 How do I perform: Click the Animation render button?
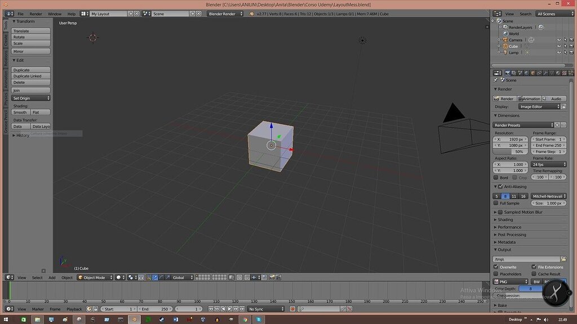529,98
